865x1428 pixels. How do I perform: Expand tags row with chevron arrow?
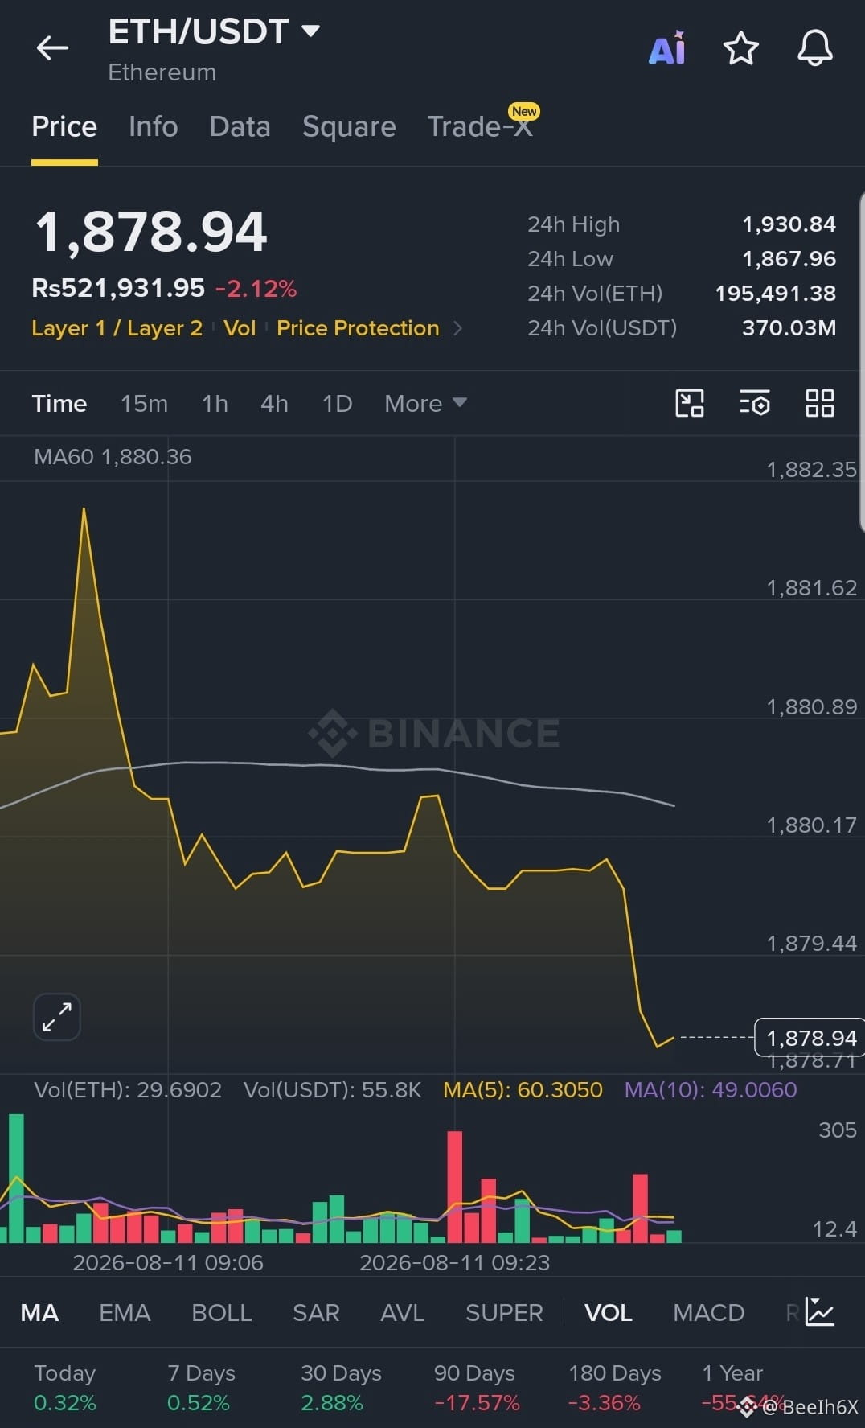click(x=458, y=328)
